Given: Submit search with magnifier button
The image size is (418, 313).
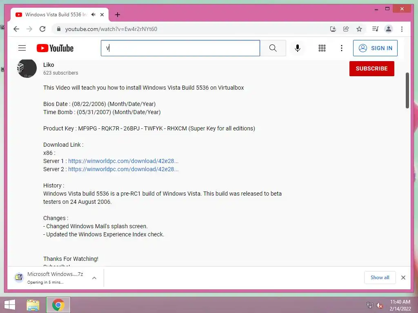Looking at the screenshot, I should click(x=273, y=48).
